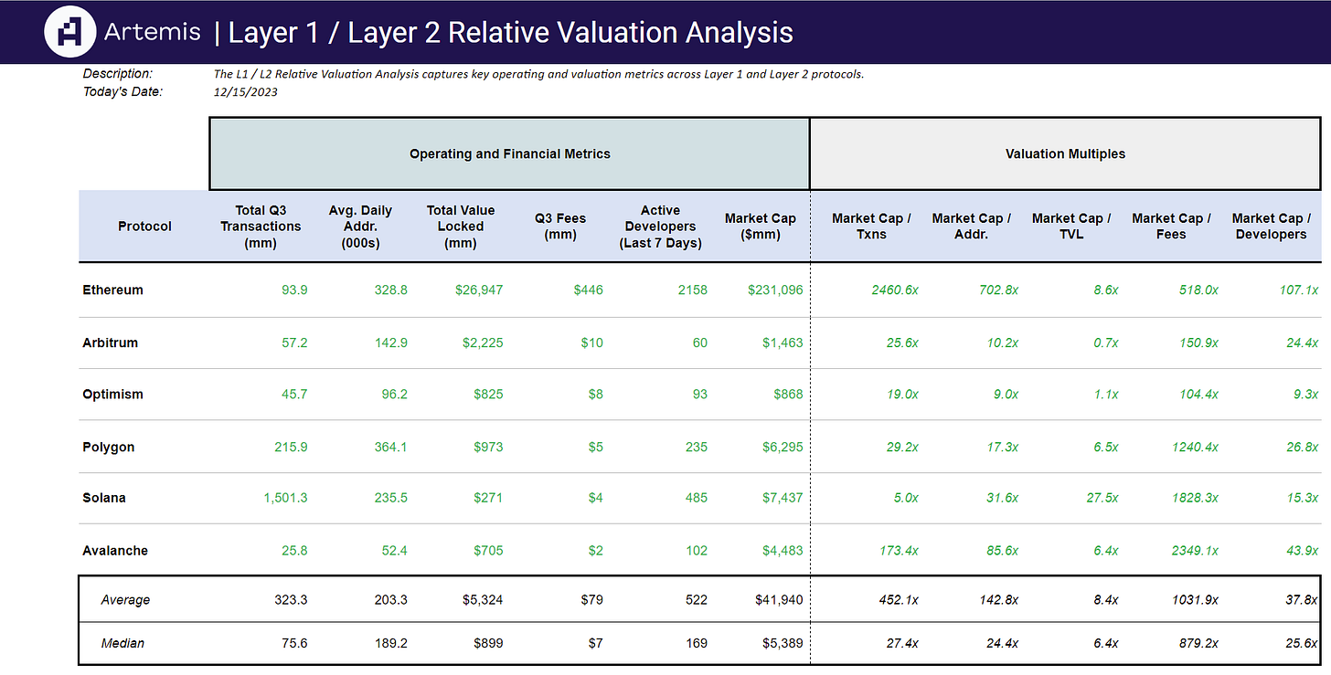Image resolution: width=1331 pixels, height=675 pixels.
Task: Click Polygon daily addresses 364.1
Action: point(391,447)
